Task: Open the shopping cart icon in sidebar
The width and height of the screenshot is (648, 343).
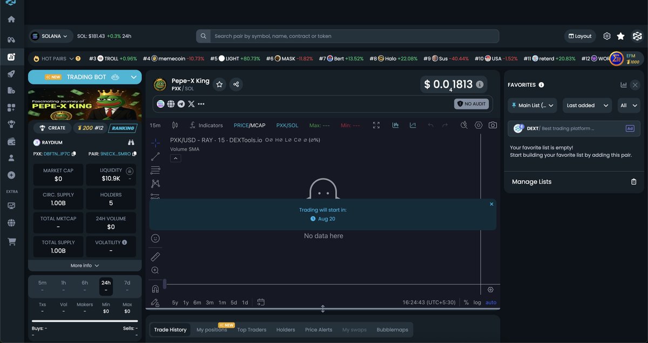Action: click(11, 242)
